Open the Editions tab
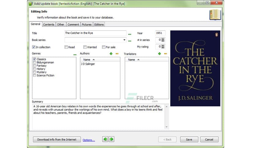This screenshot has height=148, width=256. pyautogui.click(x=99, y=24)
